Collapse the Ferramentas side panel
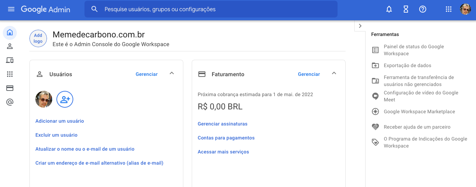Image resolution: width=476 pixels, height=187 pixels. pyautogui.click(x=360, y=26)
